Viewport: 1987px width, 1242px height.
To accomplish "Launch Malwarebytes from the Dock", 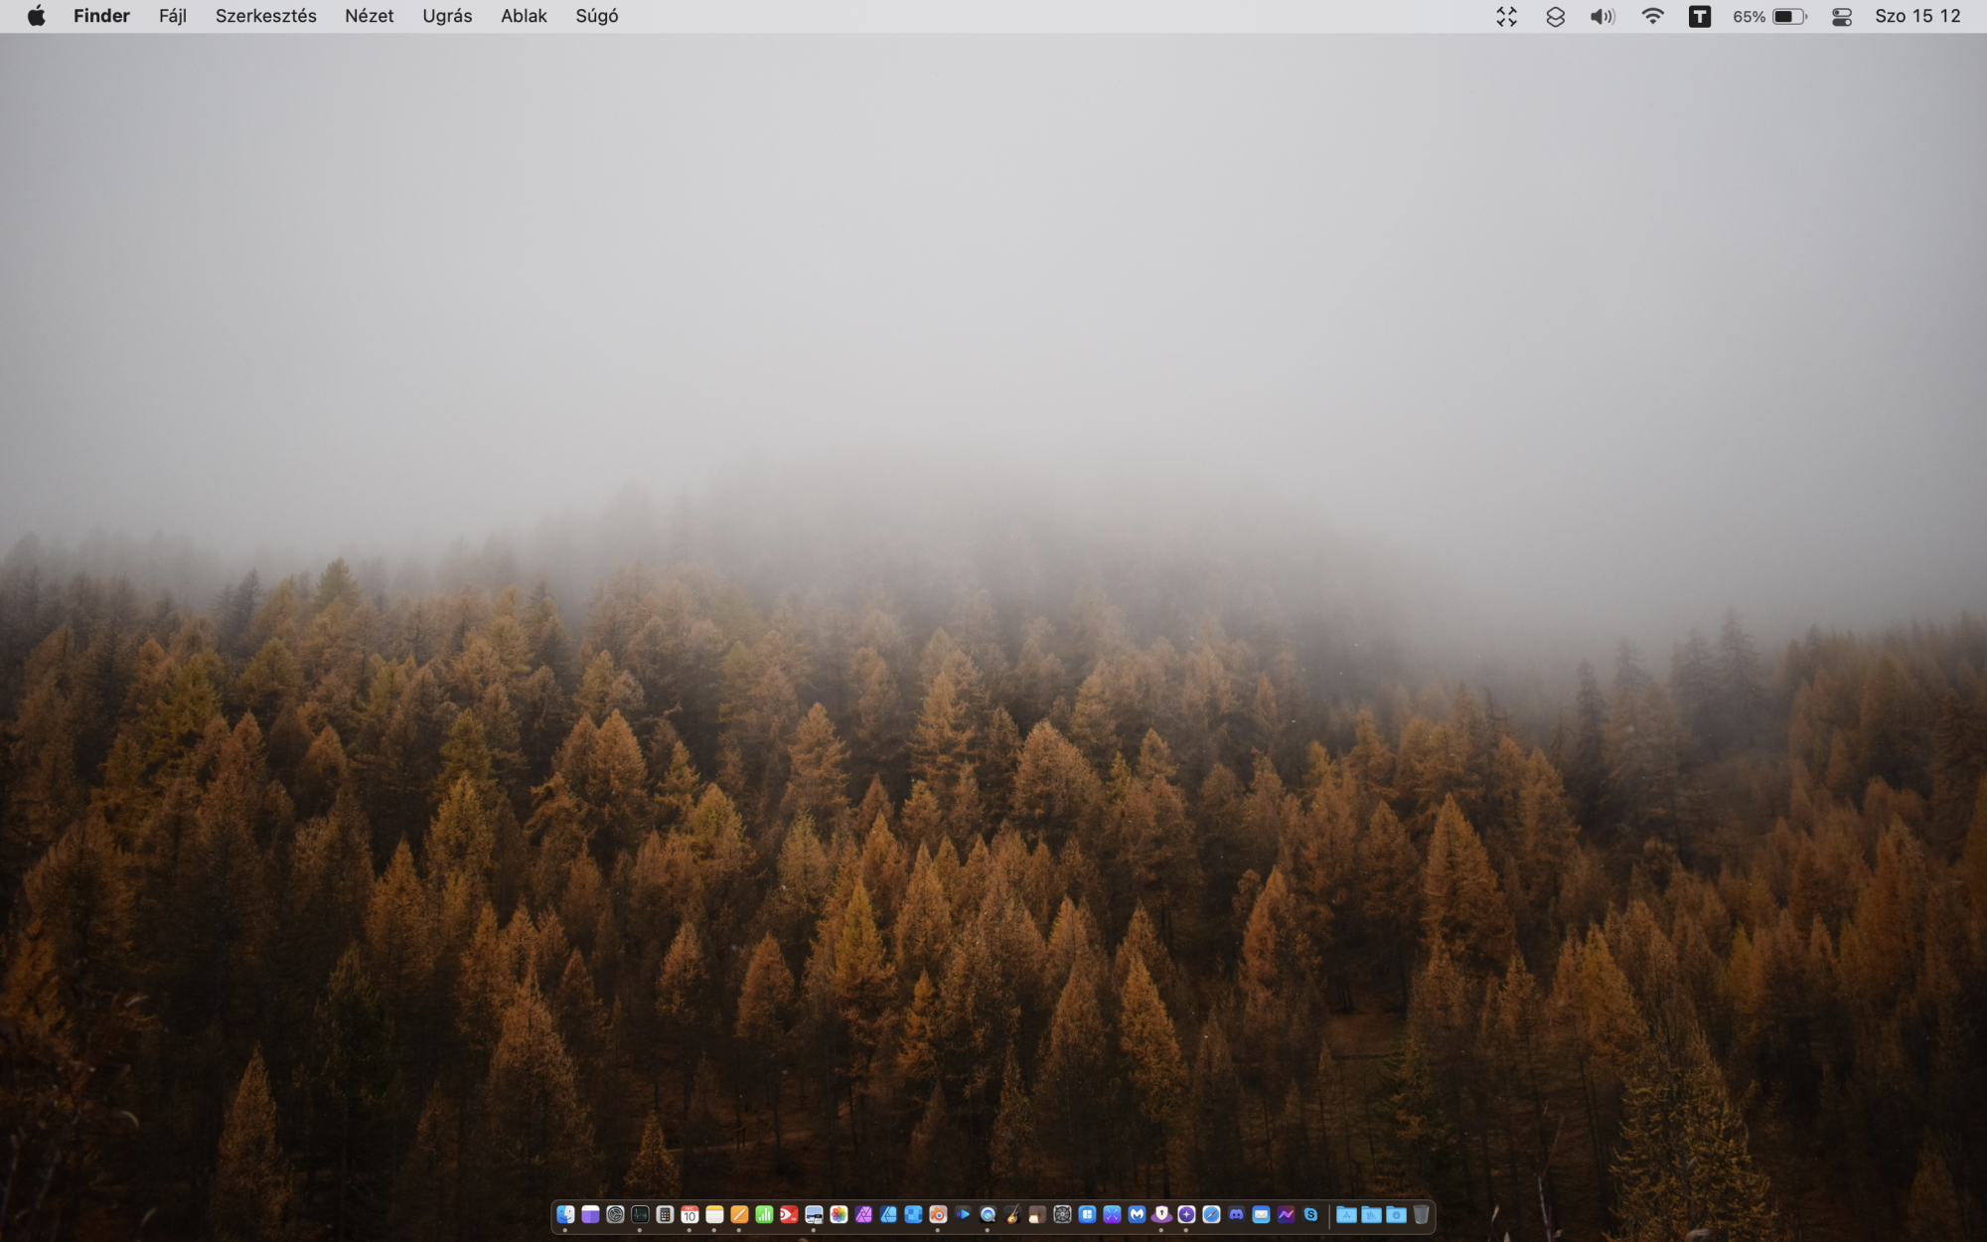I will [1137, 1214].
